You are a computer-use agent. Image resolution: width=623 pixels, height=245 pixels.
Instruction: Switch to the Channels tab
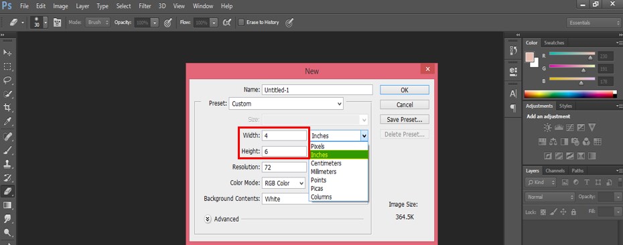(x=555, y=171)
